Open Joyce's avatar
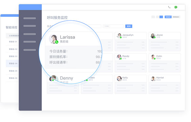Viewport: 191px width, 122px height. pyautogui.click(x=153, y=36)
